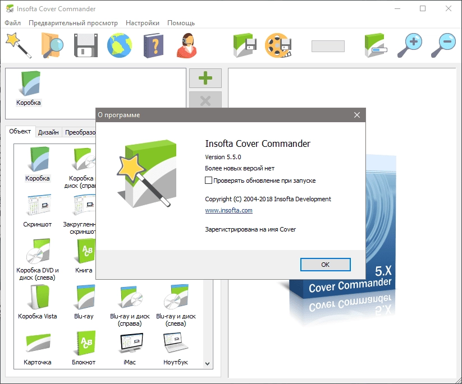The image size is (462, 384).
Task: Close the О программе dialog
Action: pyautogui.click(x=357, y=115)
